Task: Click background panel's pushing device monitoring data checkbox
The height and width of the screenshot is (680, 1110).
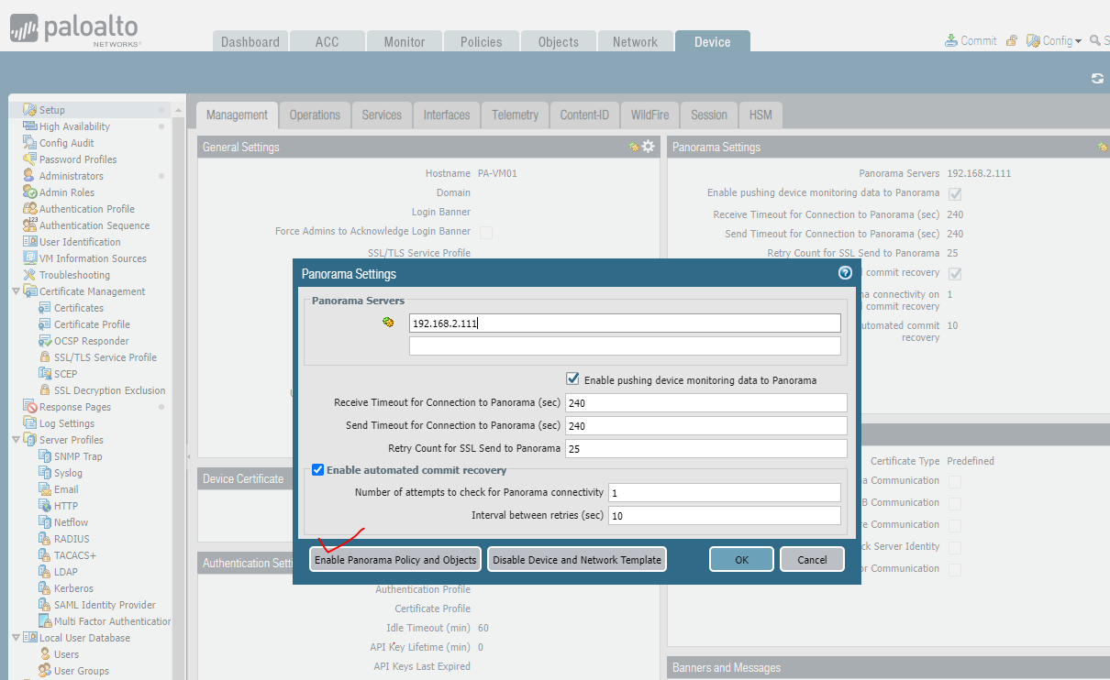Action: click(955, 194)
